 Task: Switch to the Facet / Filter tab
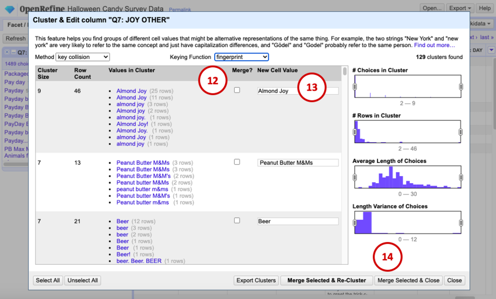[16, 25]
